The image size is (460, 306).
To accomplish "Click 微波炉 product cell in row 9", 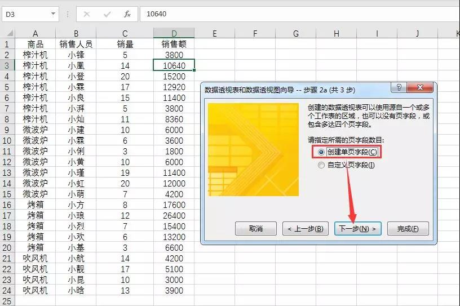I will tap(35, 130).
